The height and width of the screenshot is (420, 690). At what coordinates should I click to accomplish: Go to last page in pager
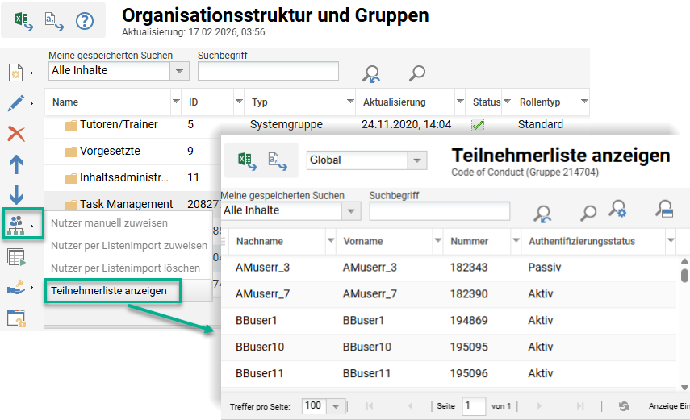coord(580,406)
